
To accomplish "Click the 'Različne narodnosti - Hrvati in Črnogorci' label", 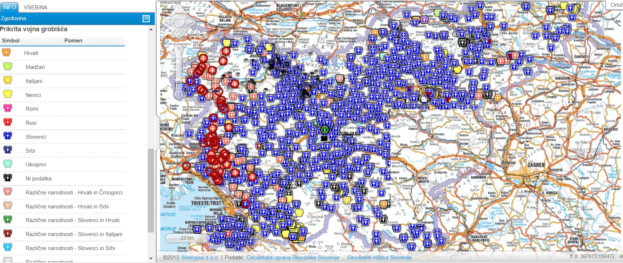I will click(74, 193).
